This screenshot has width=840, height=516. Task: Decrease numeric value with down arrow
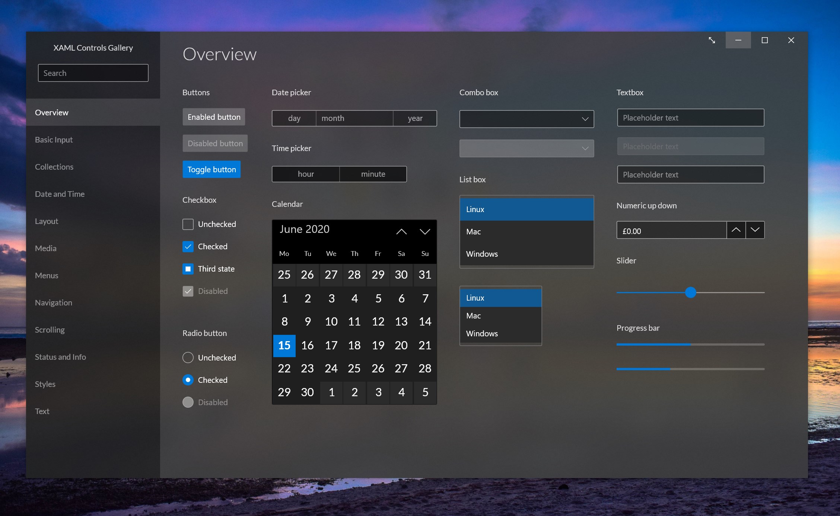click(x=755, y=230)
